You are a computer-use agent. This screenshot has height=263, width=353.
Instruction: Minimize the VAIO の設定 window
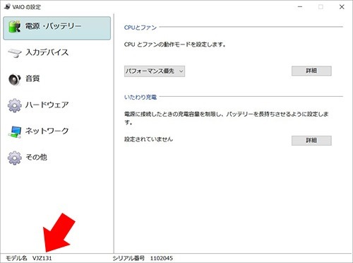pyautogui.click(x=300, y=7)
